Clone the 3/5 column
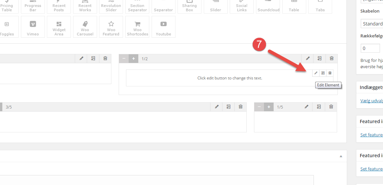The width and height of the screenshot is (383, 185). (228, 107)
